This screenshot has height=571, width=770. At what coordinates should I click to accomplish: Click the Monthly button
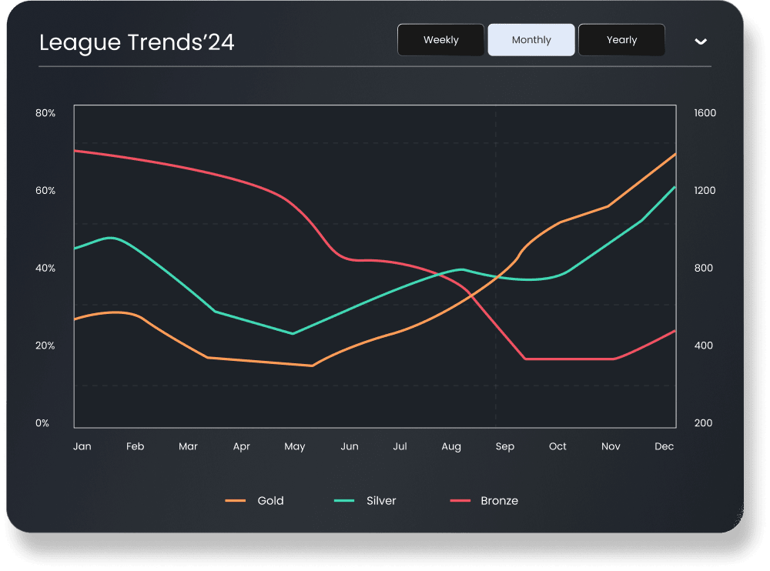coord(531,39)
